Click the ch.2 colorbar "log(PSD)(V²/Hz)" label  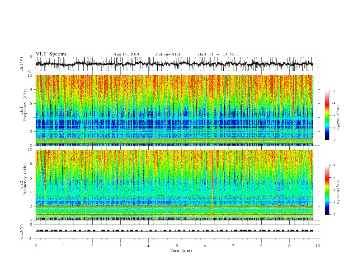pyautogui.click(x=339, y=192)
